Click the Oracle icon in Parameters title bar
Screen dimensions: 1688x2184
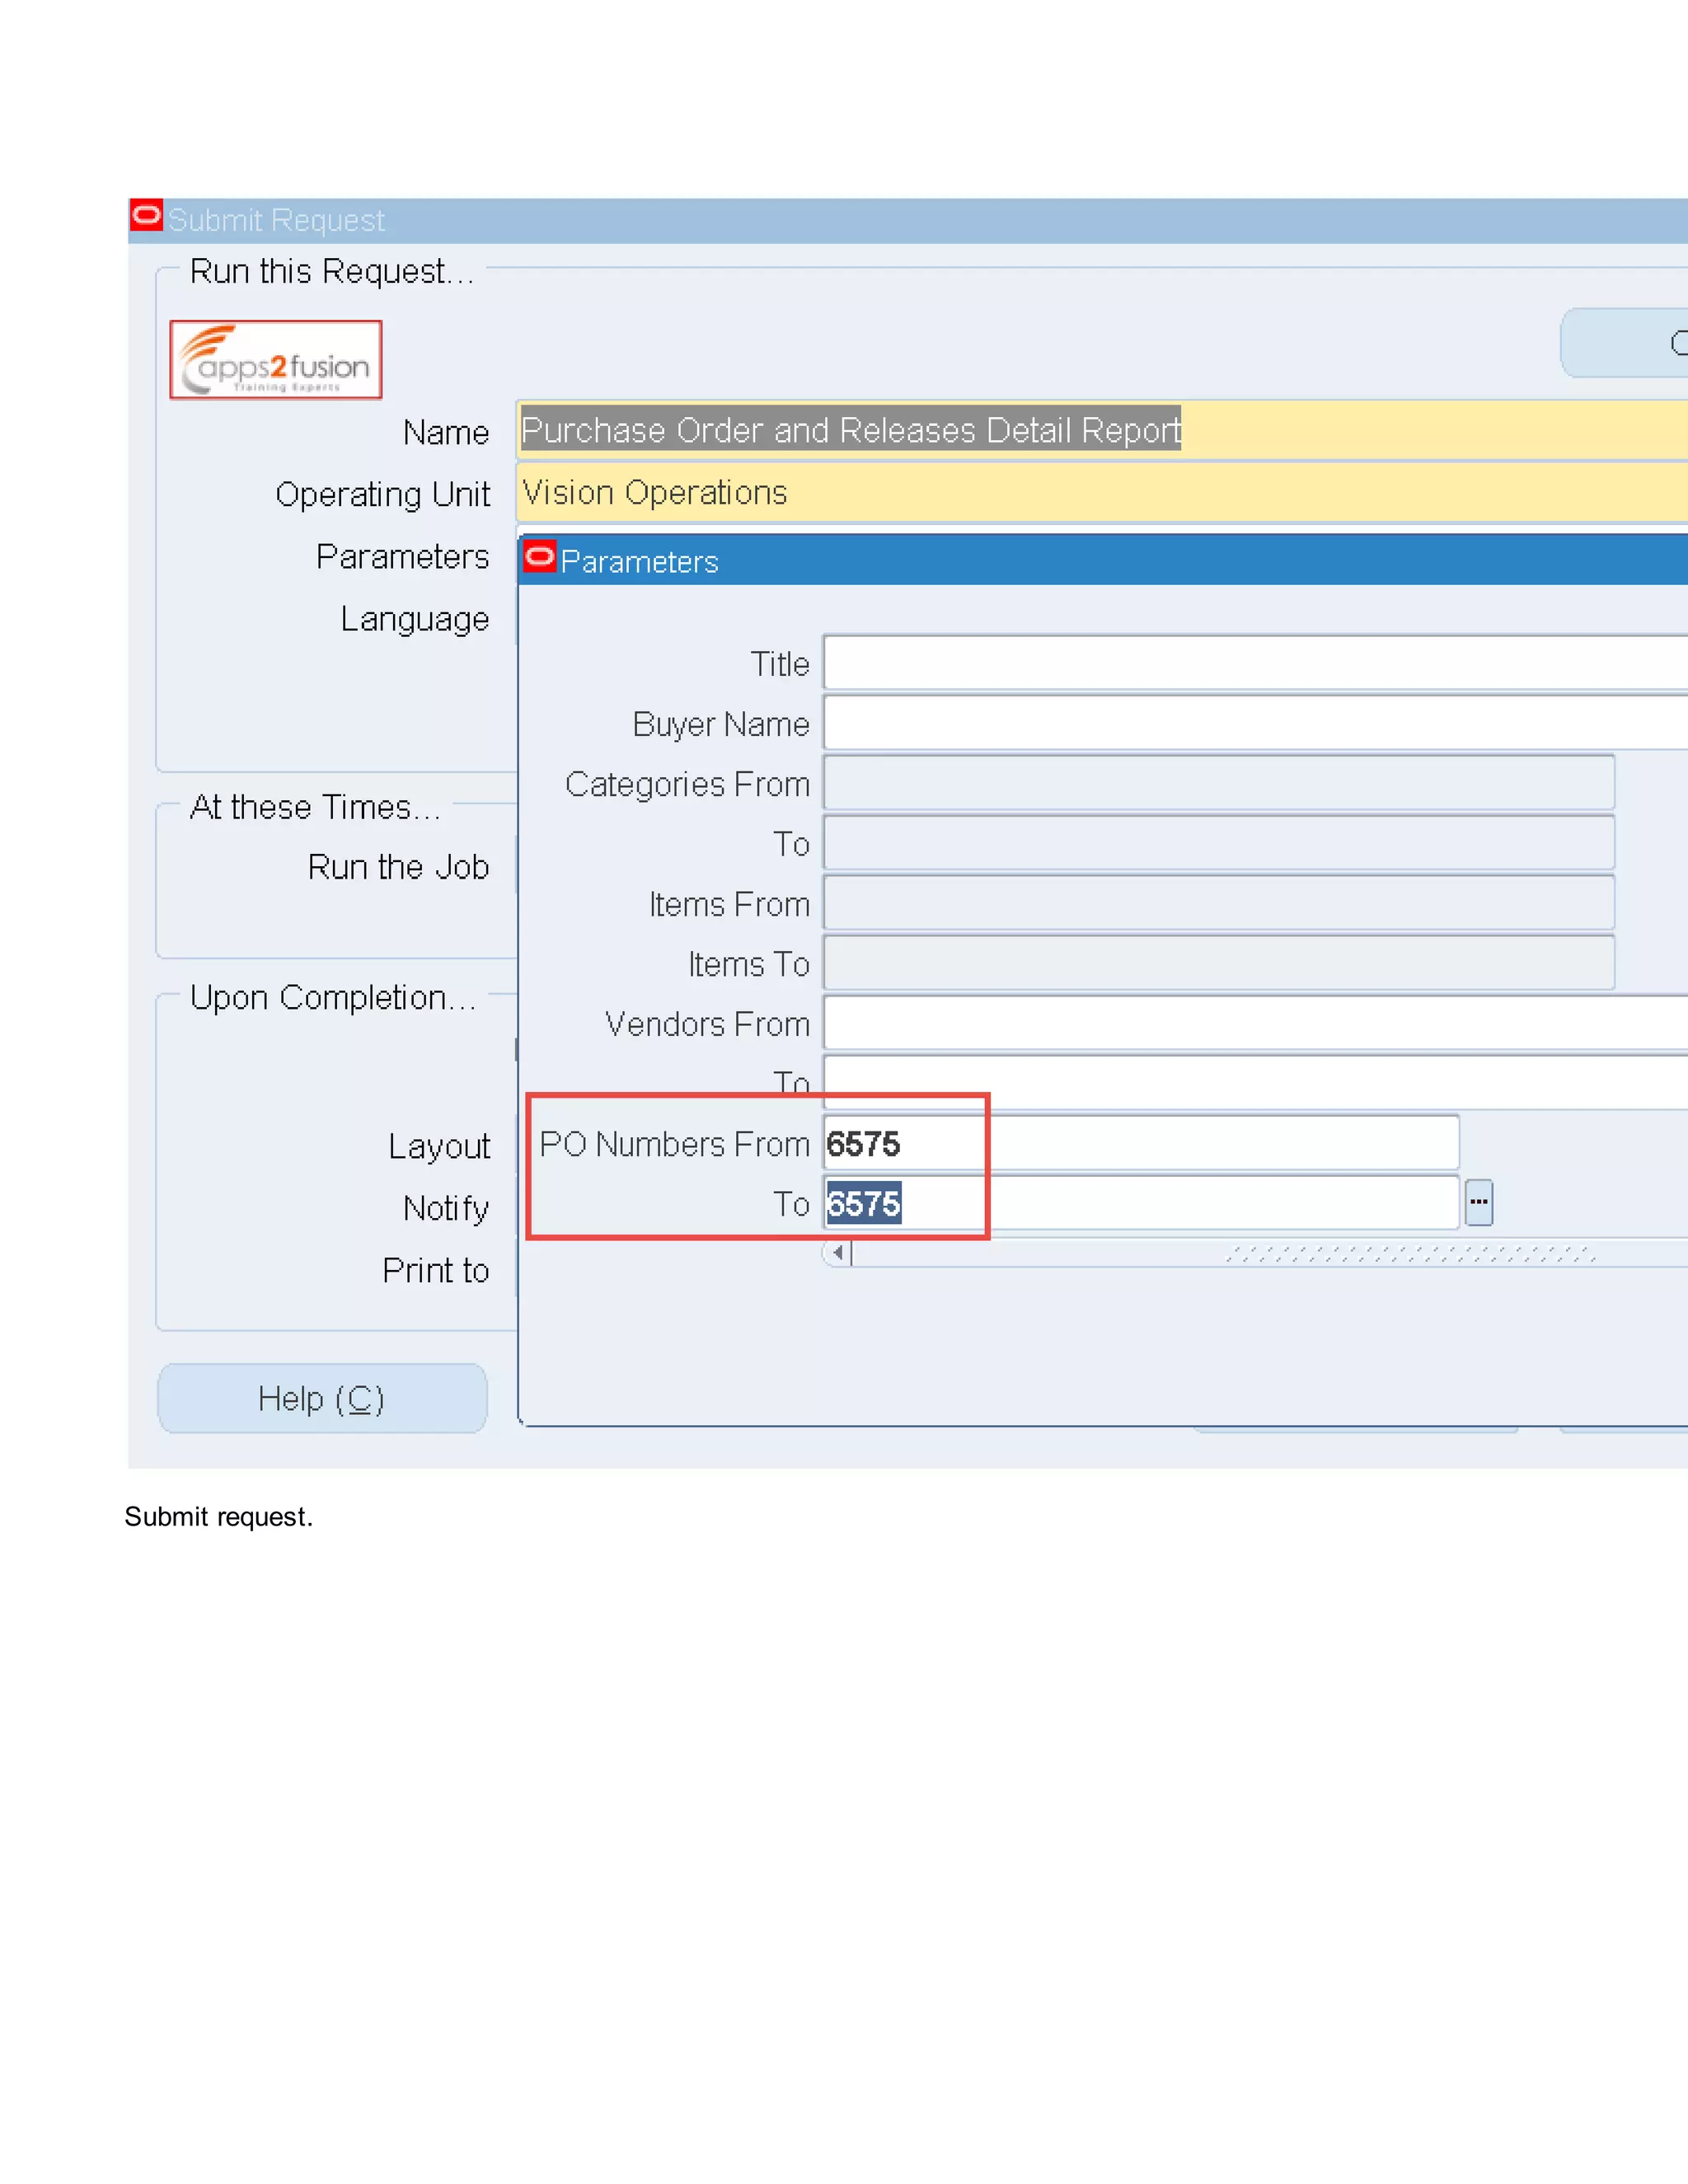coord(540,557)
